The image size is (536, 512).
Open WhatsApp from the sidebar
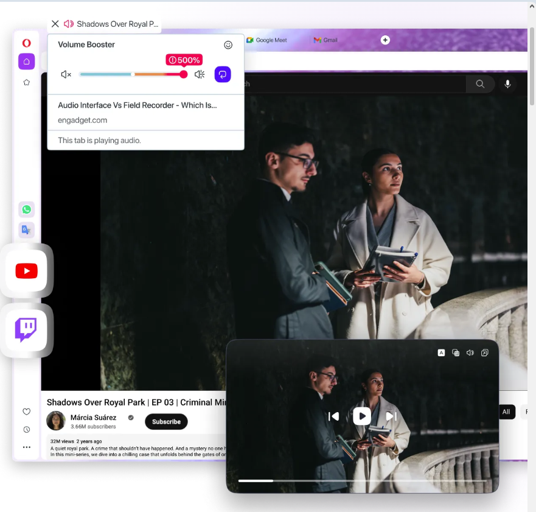26,209
